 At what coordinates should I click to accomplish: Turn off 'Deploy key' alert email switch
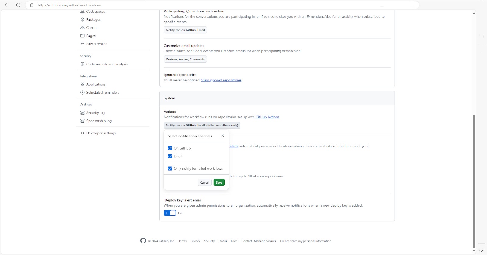click(170, 213)
